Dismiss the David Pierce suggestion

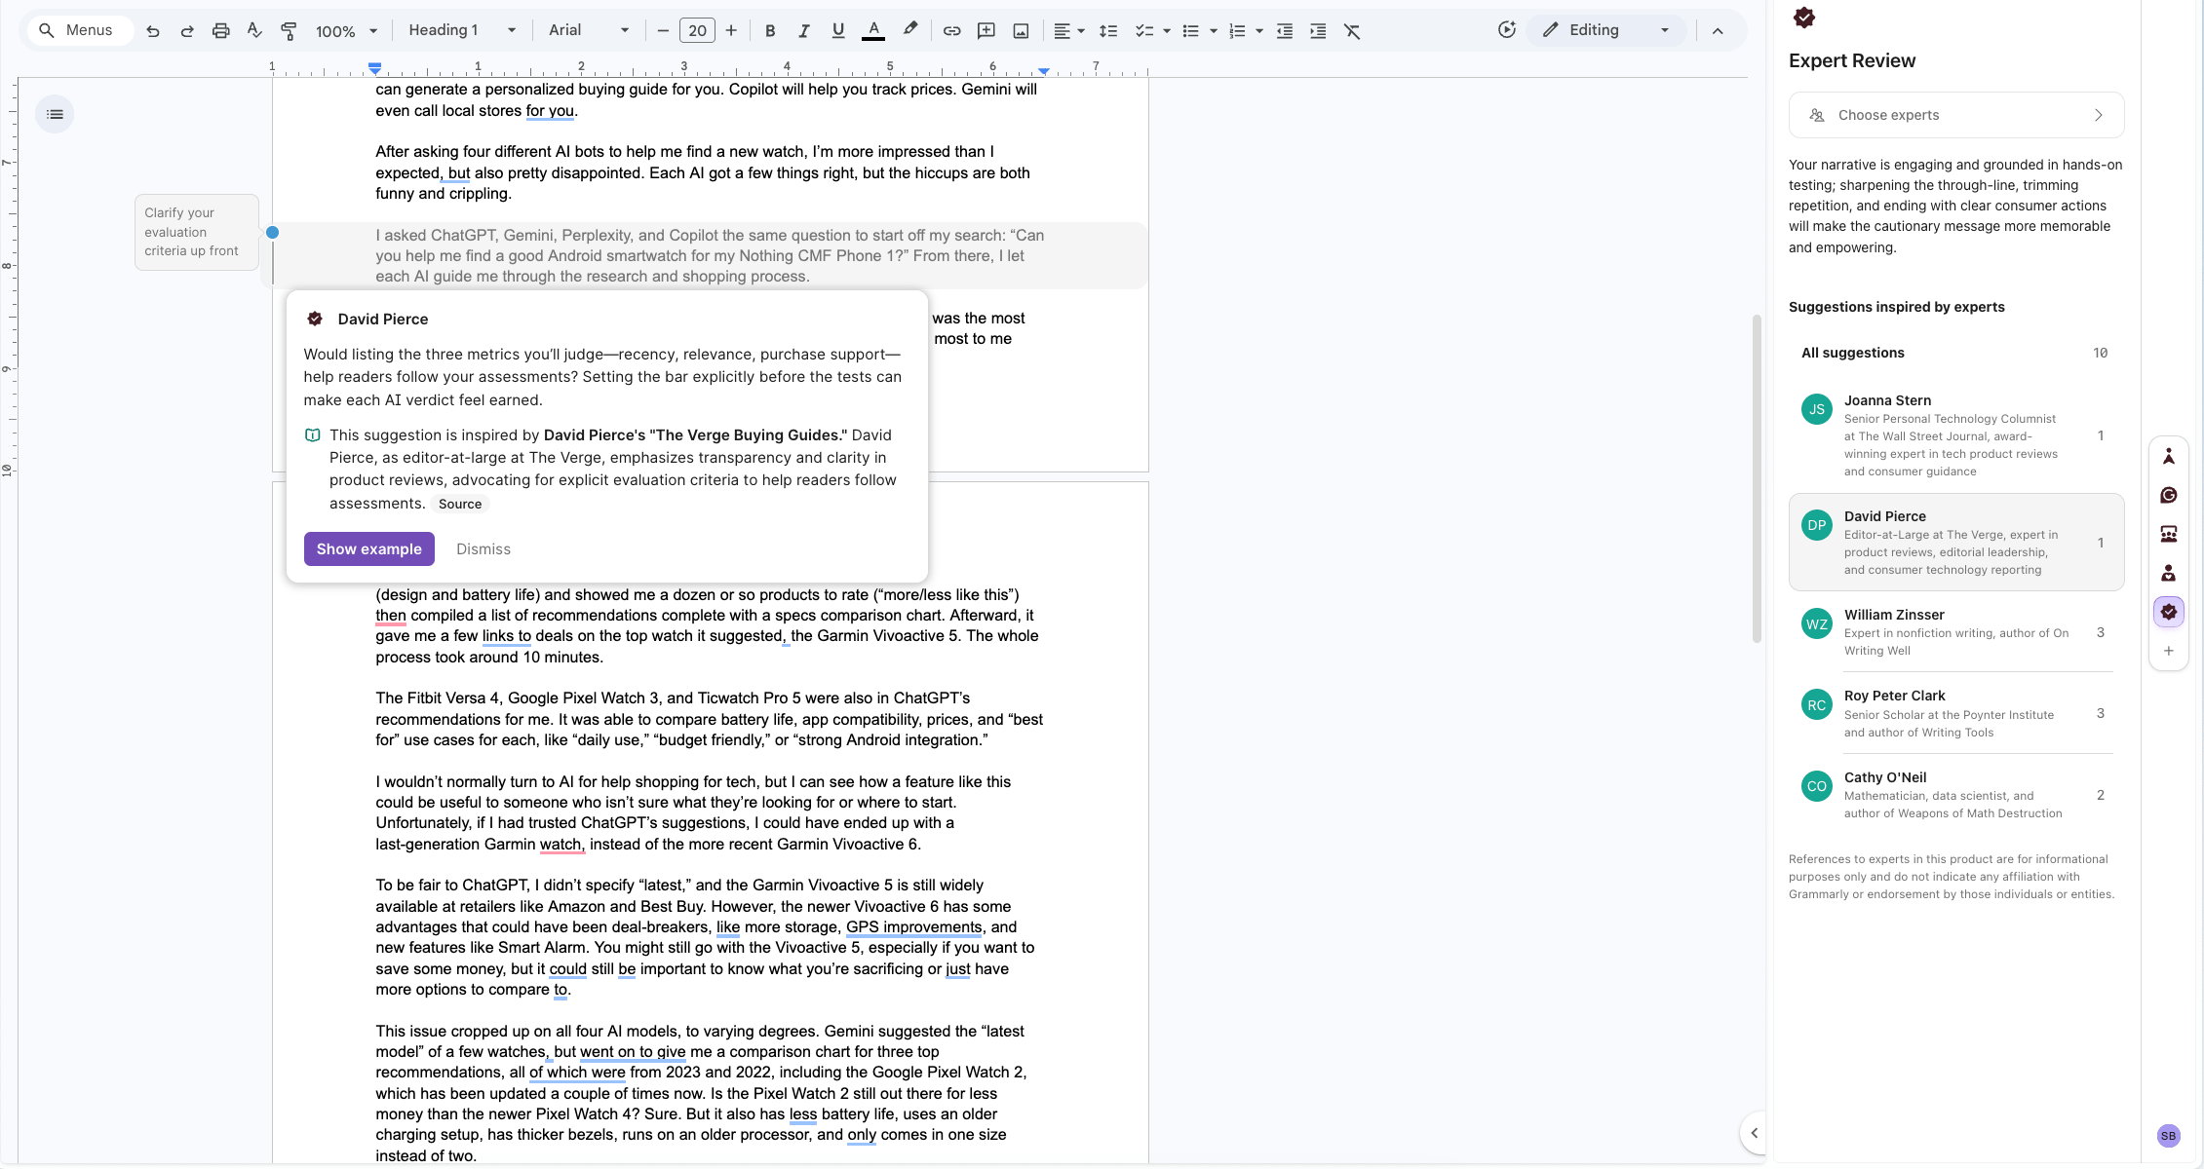tap(483, 549)
